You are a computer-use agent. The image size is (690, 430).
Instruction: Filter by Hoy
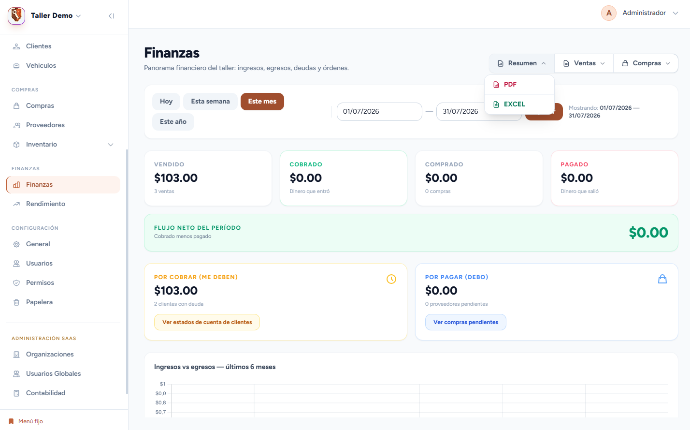[x=166, y=102]
